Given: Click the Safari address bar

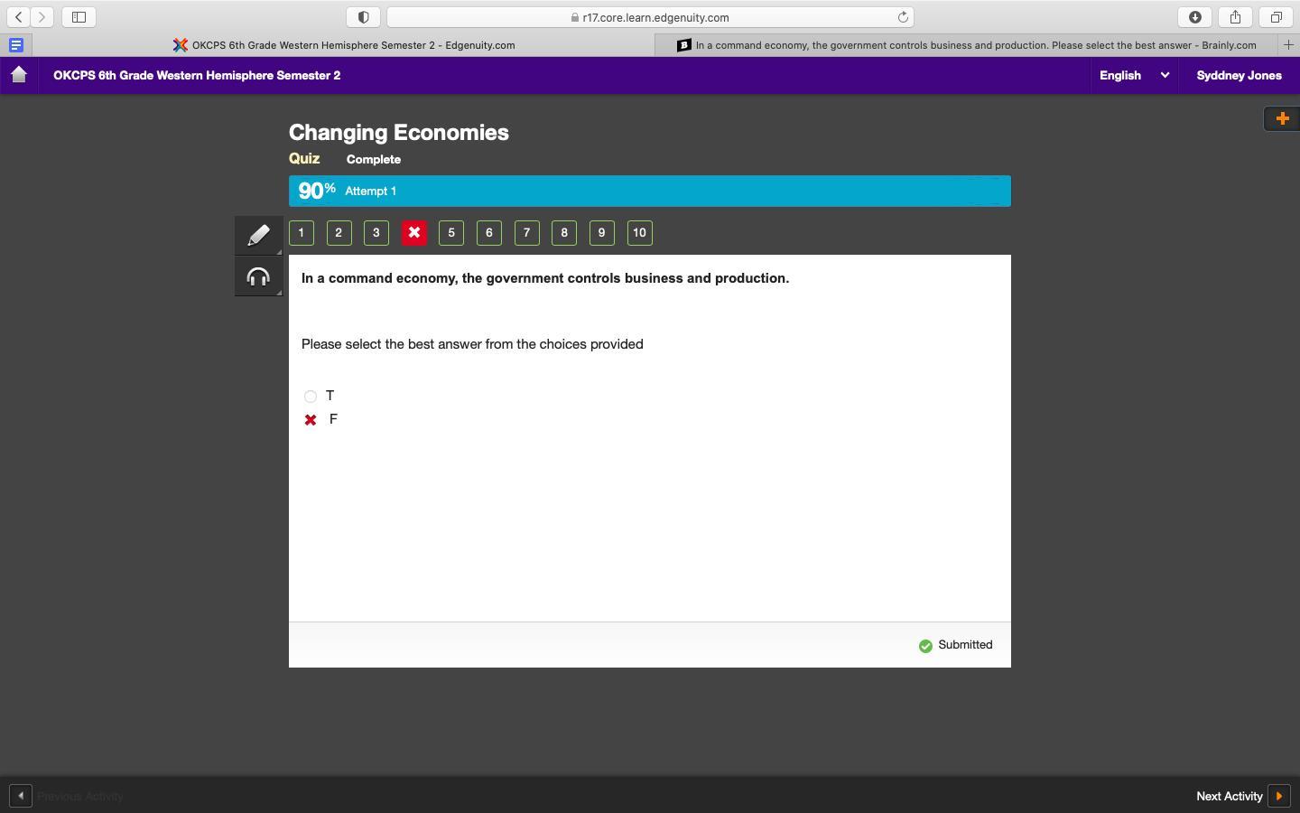Looking at the screenshot, I should pos(650,17).
